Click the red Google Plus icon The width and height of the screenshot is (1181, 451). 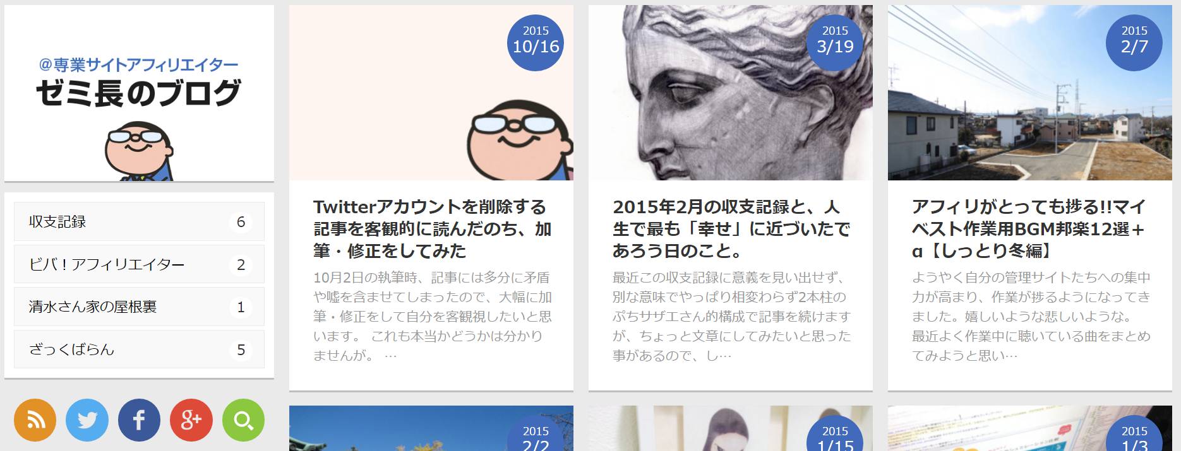191,420
